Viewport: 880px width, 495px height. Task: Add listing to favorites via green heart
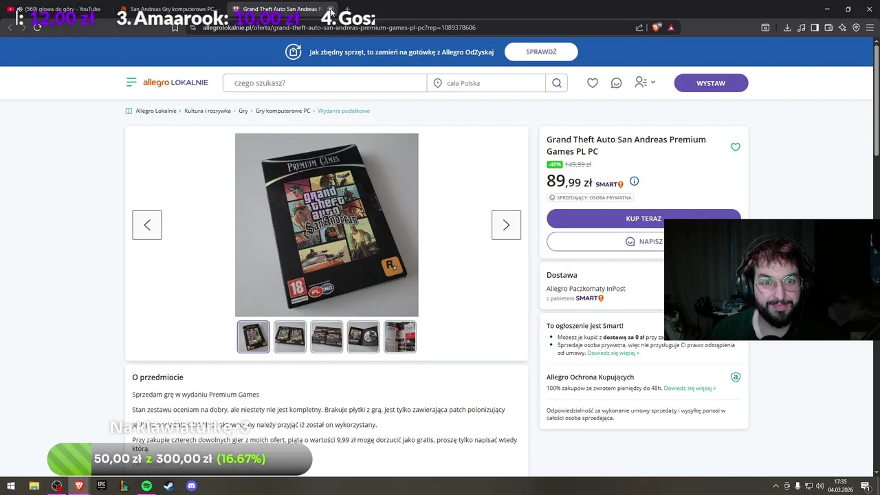coord(736,147)
